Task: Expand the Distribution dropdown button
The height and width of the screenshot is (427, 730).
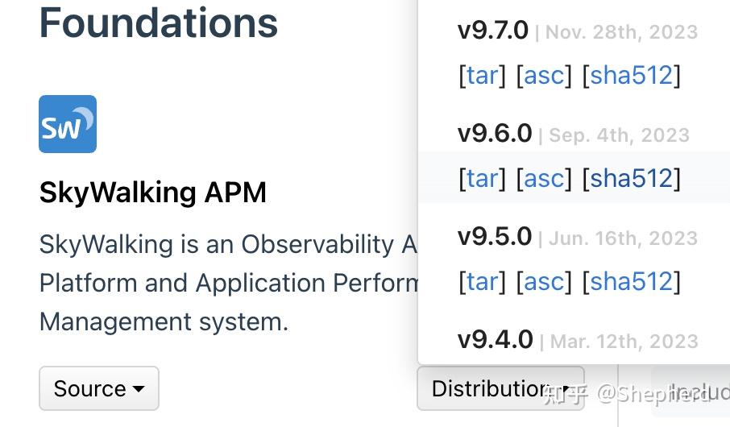Action: click(x=500, y=388)
